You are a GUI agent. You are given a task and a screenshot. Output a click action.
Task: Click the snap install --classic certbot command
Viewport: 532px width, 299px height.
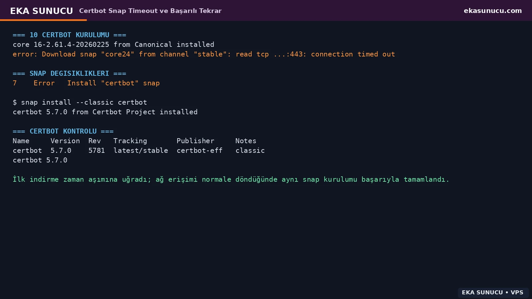coord(80,102)
